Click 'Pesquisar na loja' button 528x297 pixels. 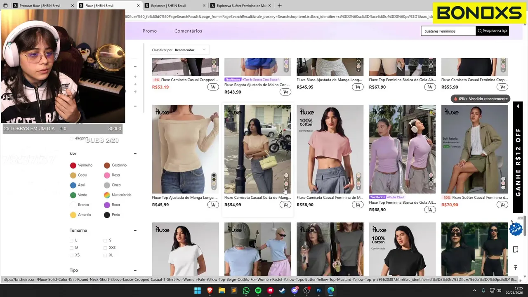[x=492, y=31]
